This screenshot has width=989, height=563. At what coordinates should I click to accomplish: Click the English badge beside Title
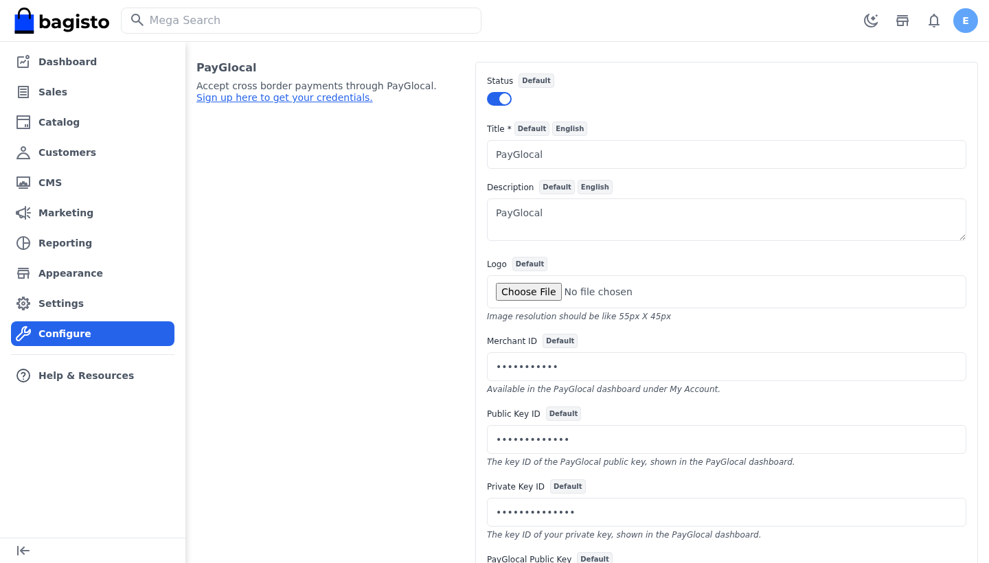click(x=570, y=128)
